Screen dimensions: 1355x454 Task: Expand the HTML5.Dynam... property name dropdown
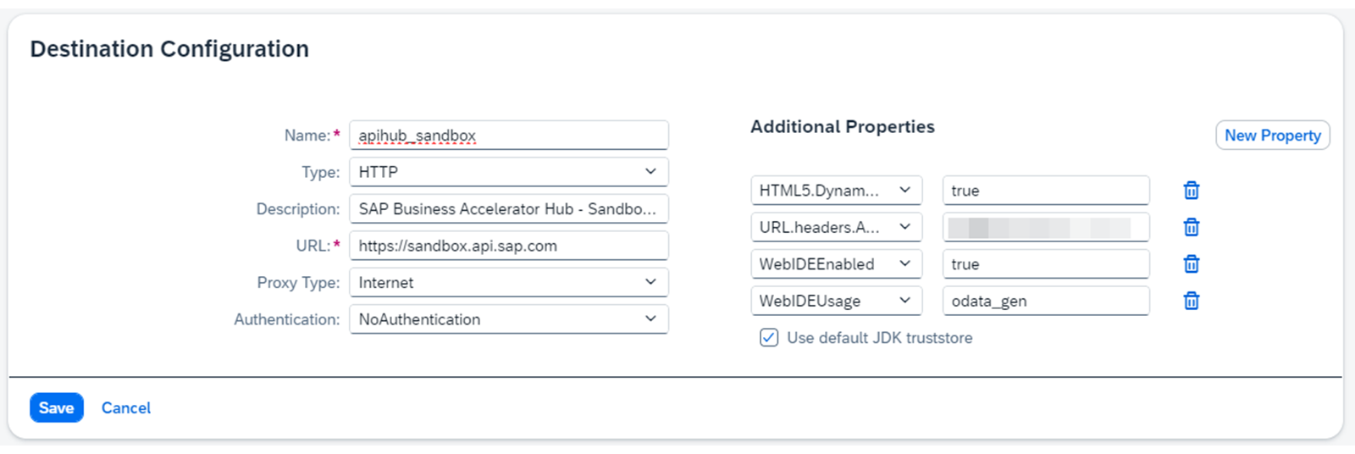click(x=836, y=191)
